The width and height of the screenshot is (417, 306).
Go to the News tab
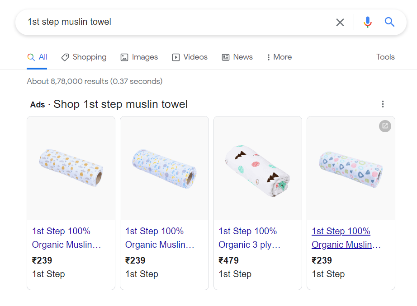tap(237, 57)
